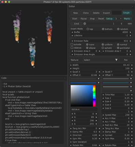The width and height of the screenshot is (135, 147).
Task: Decrease the A alpha value
Action: [x=72, y=124]
